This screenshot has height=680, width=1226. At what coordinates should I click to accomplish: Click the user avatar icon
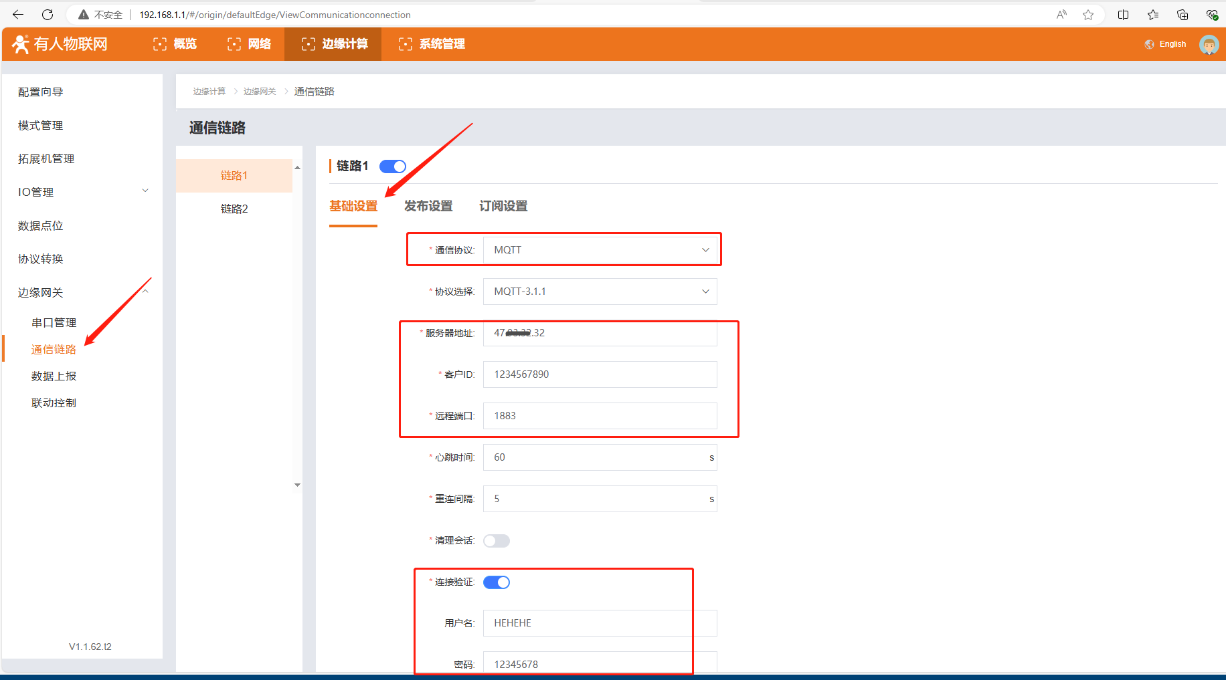1209,44
